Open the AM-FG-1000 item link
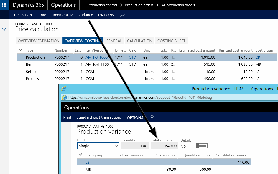Viewport: 278px width, 174px height. (96, 57)
